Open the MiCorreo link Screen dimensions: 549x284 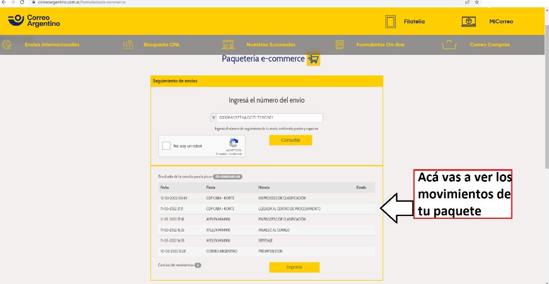point(501,22)
